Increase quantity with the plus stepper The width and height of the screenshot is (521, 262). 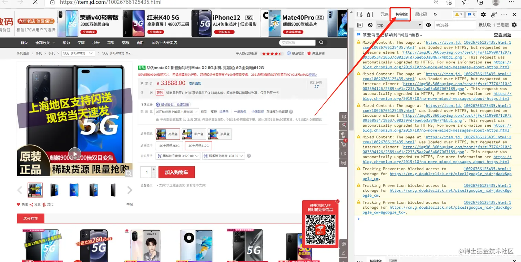154,170
